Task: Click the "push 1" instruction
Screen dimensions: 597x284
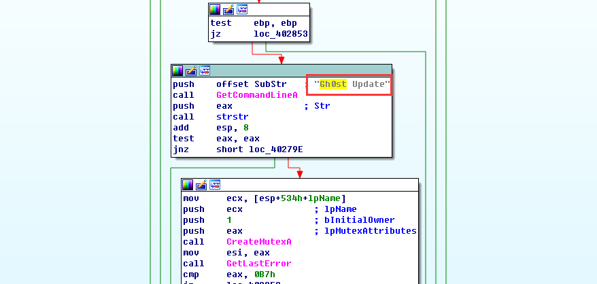Action: coord(207,220)
